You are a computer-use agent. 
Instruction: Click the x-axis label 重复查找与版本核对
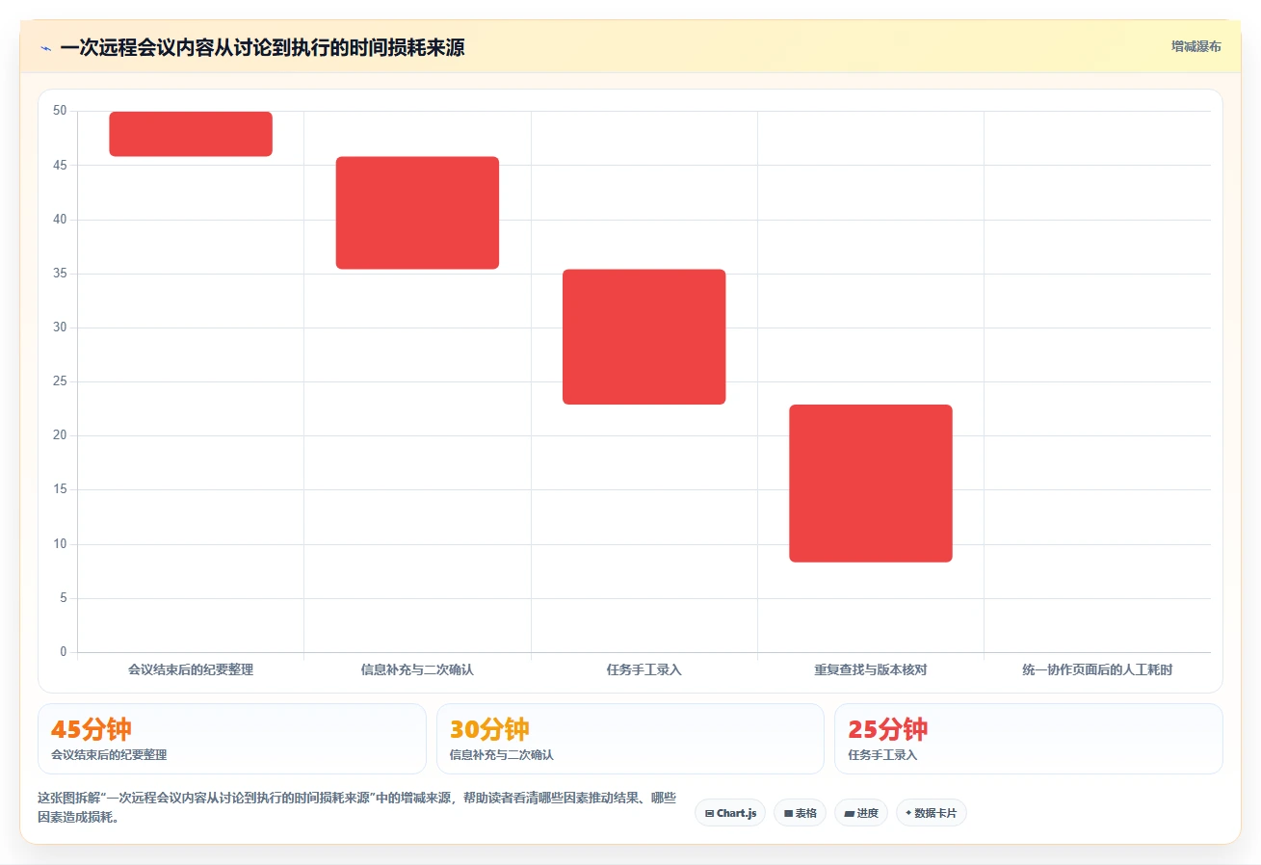click(x=871, y=669)
